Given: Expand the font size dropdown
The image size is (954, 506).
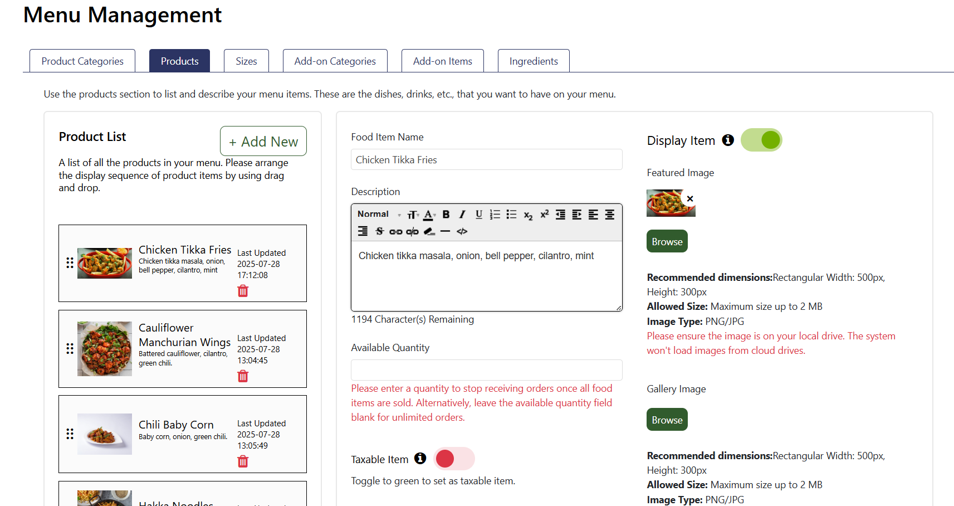Looking at the screenshot, I should click(413, 215).
